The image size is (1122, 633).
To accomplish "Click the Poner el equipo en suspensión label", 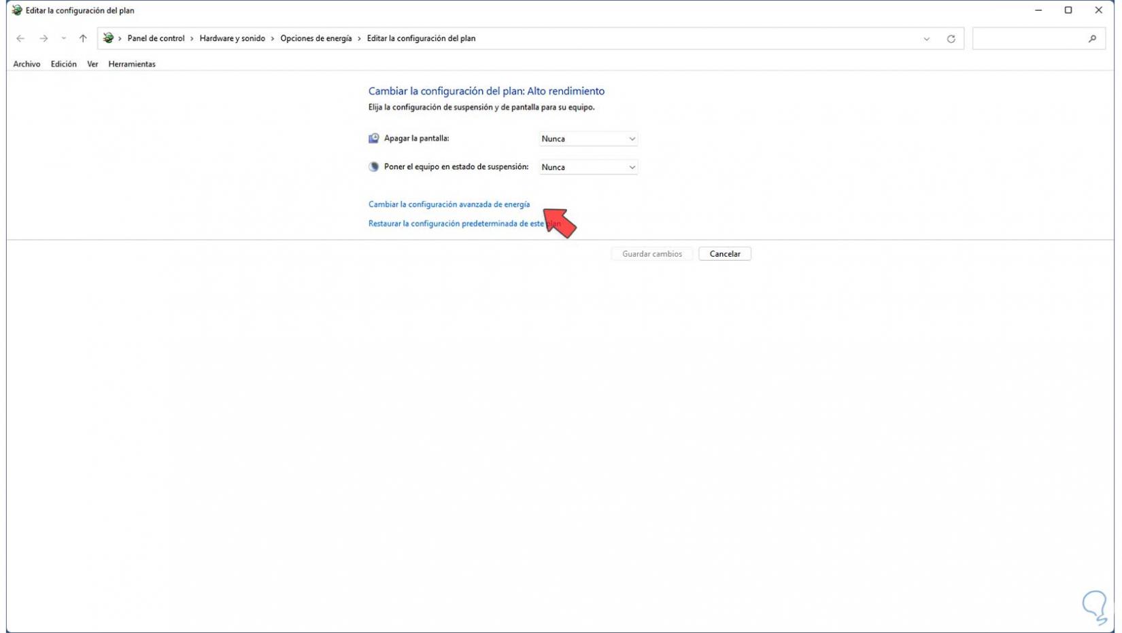I will 456,167.
